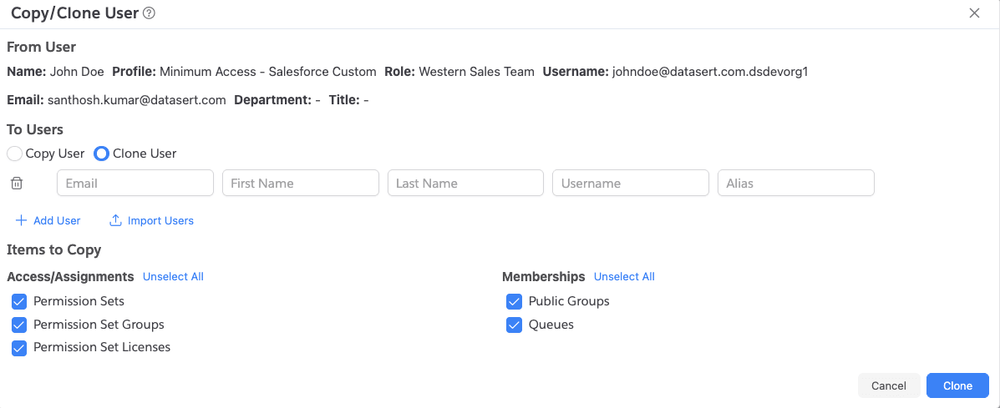
Task: Delete the user row with trash icon
Action: click(17, 183)
